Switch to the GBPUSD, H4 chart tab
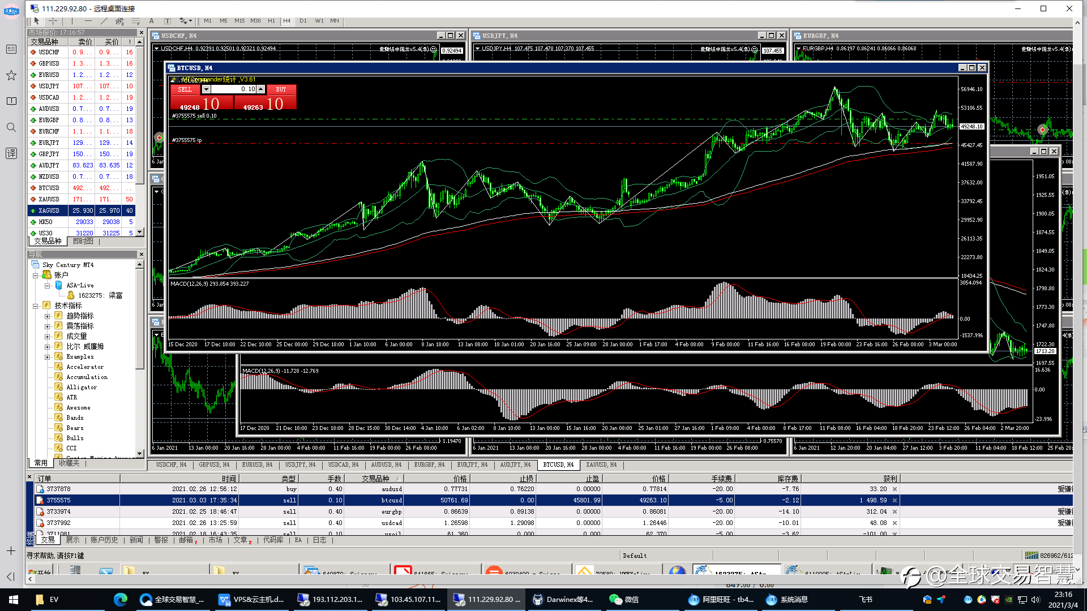This screenshot has height=611, width=1087. pos(214,464)
